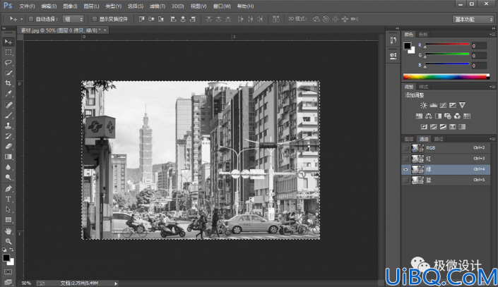498x287 pixels.
Task: Click the Red (R) slider track
Action: tap(447, 44)
